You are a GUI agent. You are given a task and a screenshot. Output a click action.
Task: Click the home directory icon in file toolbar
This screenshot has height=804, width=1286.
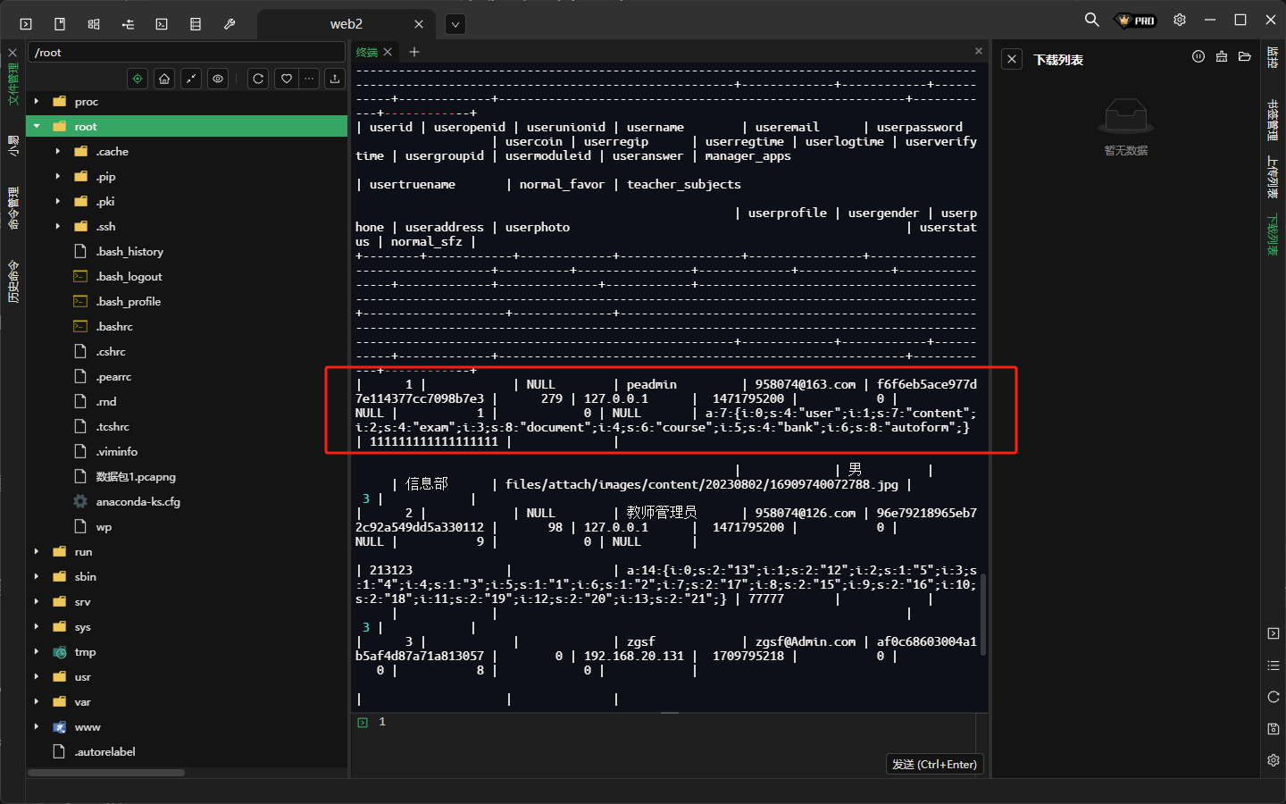coord(164,79)
